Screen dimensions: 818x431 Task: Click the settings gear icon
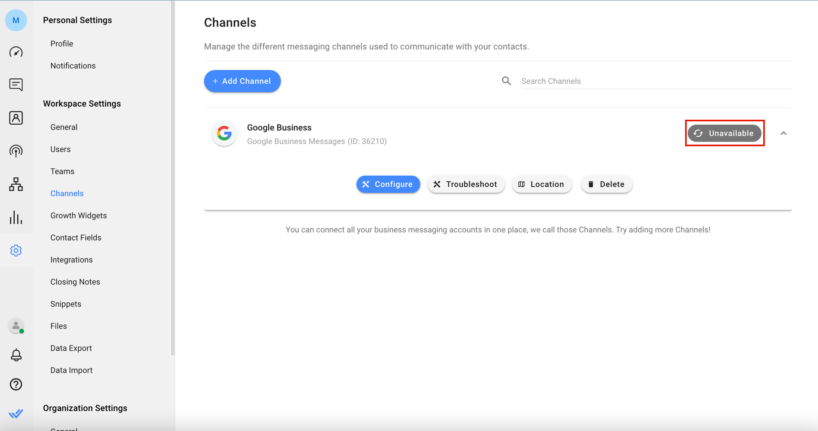(16, 250)
